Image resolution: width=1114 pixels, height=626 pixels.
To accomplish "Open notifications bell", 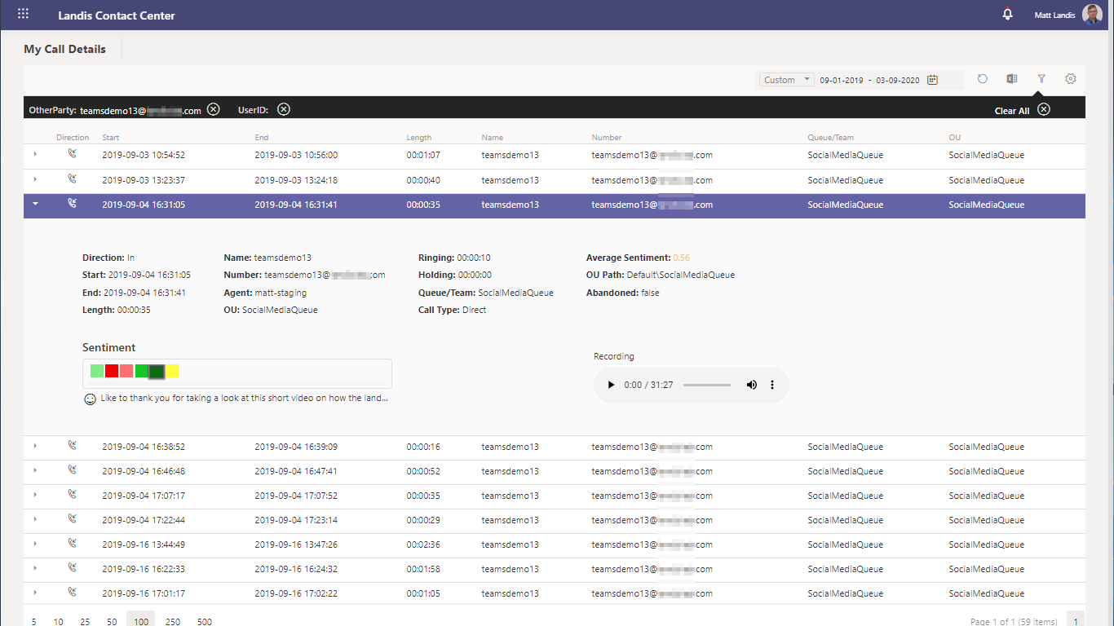I will (x=1008, y=14).
